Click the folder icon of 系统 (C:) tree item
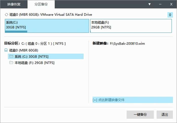This screenshot has width=177, height=123. pos(11,56)
